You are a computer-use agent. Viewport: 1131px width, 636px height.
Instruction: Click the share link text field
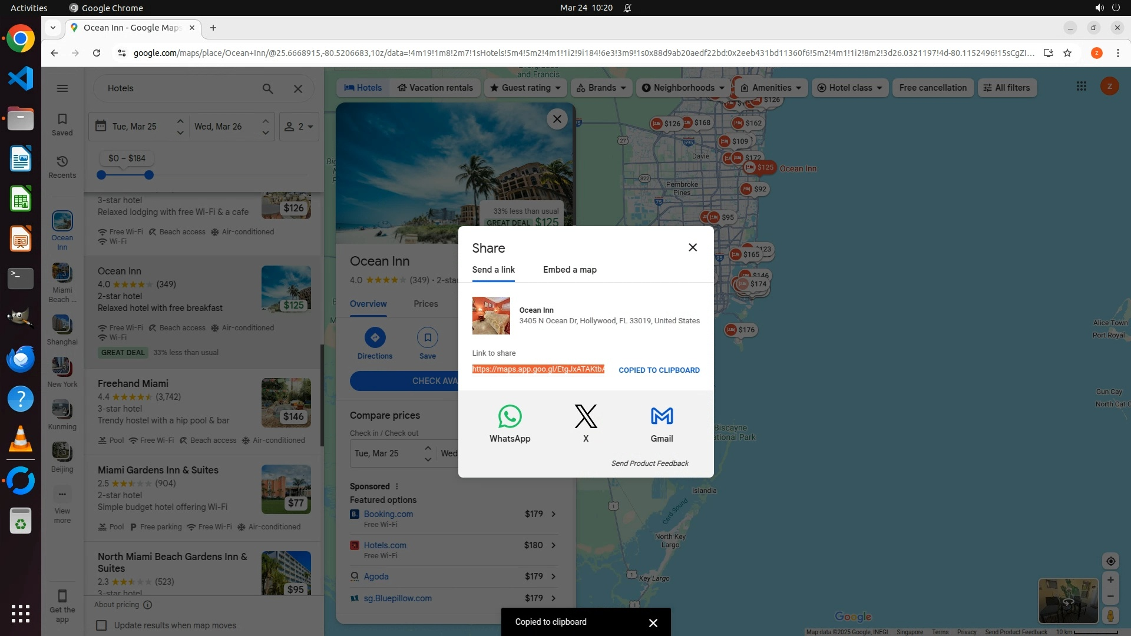[x=538, y=369]
